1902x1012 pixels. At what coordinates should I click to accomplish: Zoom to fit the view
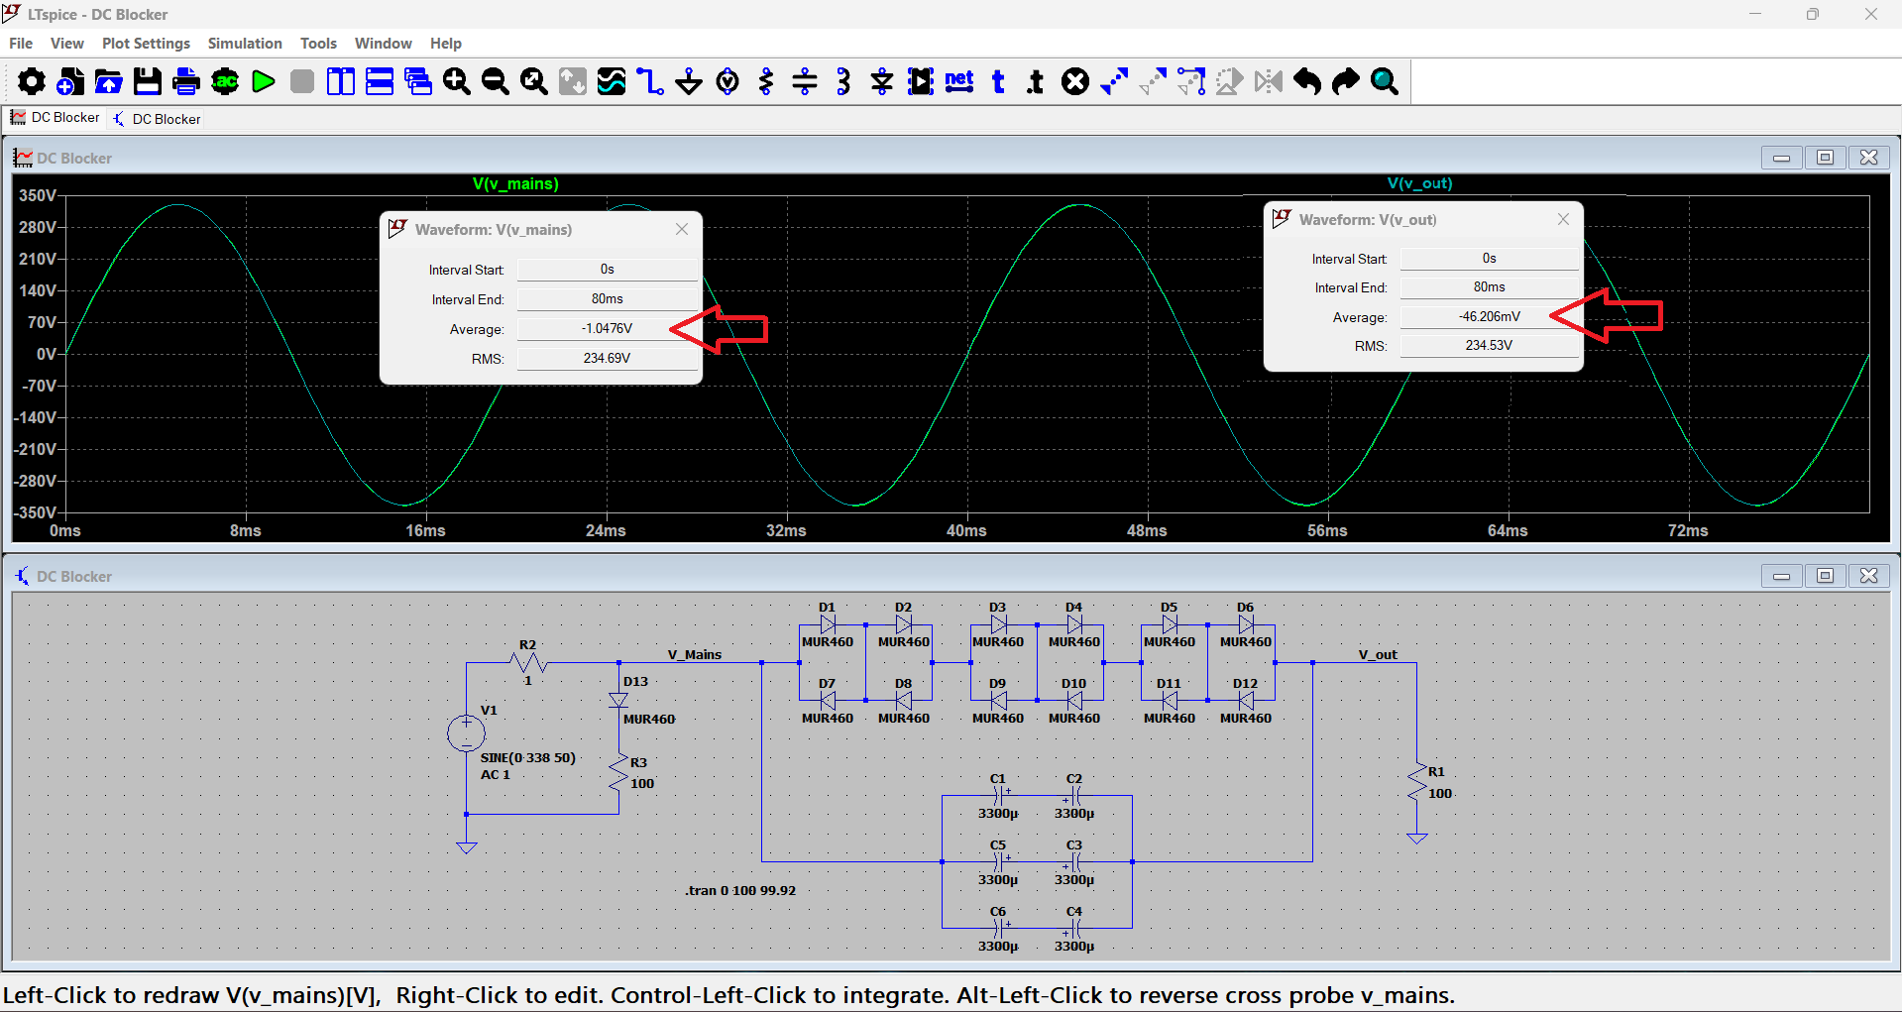[534, 81]
